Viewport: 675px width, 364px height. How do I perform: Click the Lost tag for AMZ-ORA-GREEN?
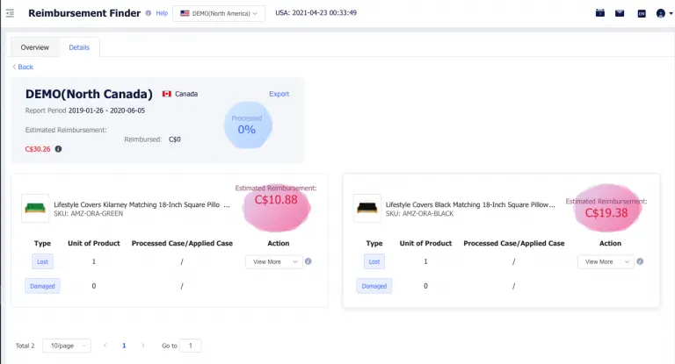(x=42, y=261)
